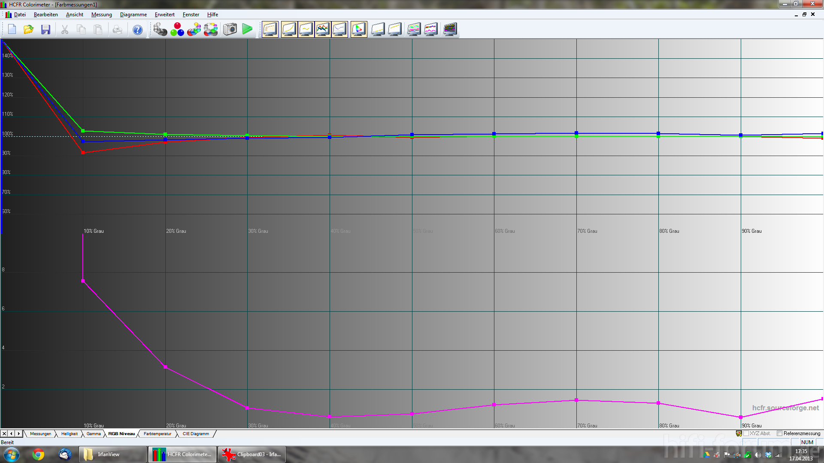
Task: Switch to the Gamma tab
Action: 93,434
